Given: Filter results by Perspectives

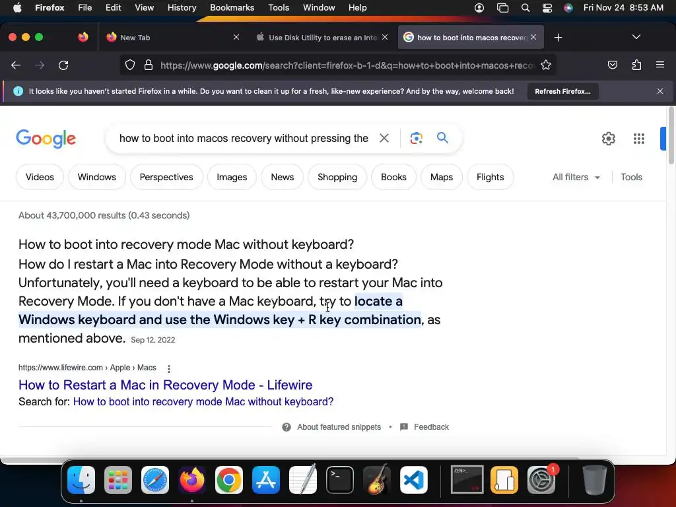Looking at the screenshot, I should pos(166,177).
